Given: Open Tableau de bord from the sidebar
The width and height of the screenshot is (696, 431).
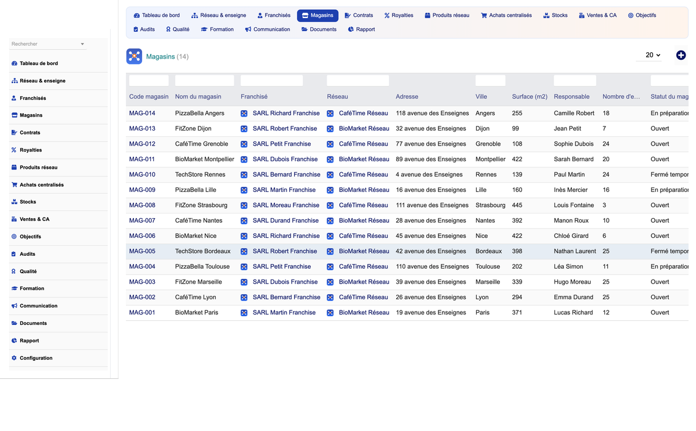Looking at the screenshot, I should (x=39, y=63).
